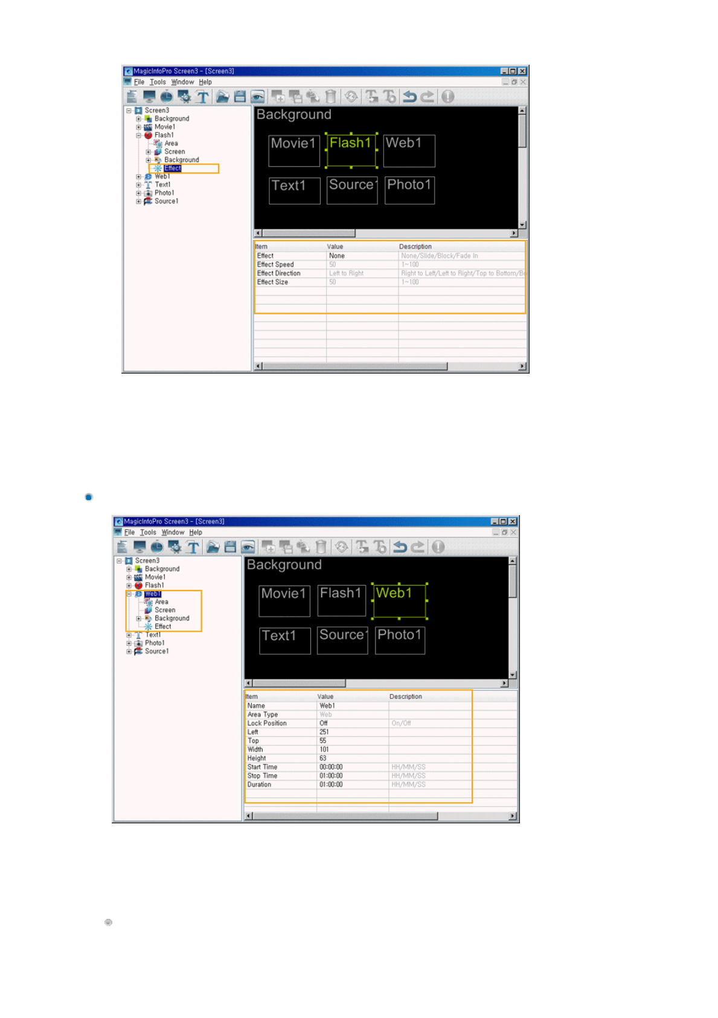Collapse the Flash1 node in upper tree
Image resolution: width=718 pixels, height=1018 pixels.
pos(138,135)
